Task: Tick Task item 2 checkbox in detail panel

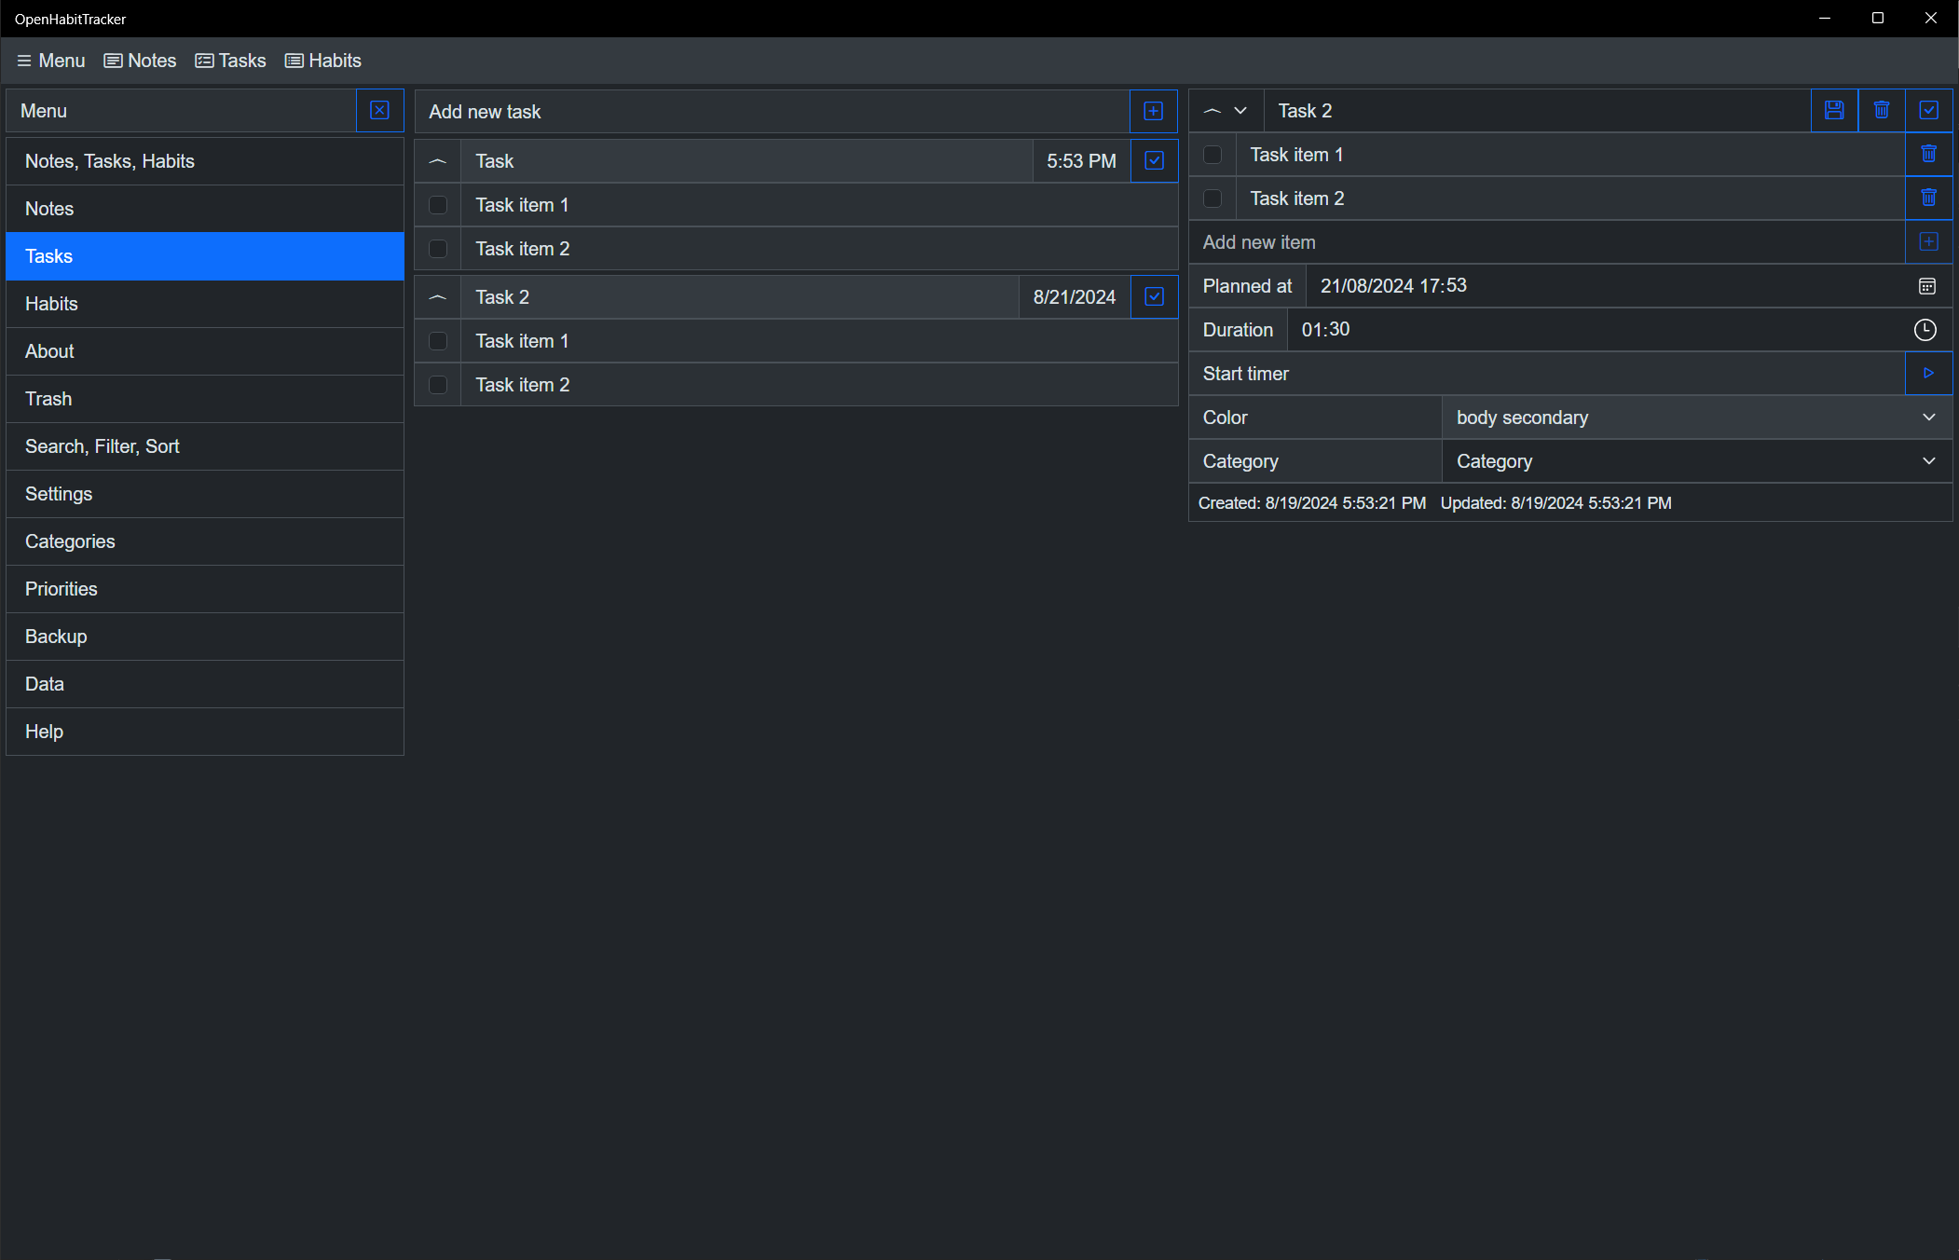Action: pyautogui.click(x=1212, y=199)
